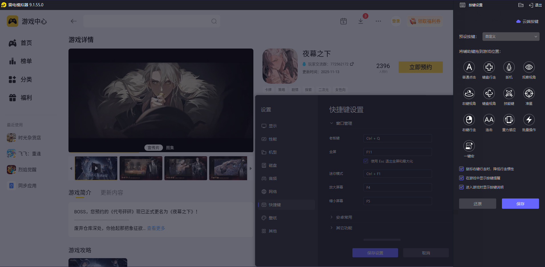Click the 迷你模式 hotkey input field

[x=397, y=174]
